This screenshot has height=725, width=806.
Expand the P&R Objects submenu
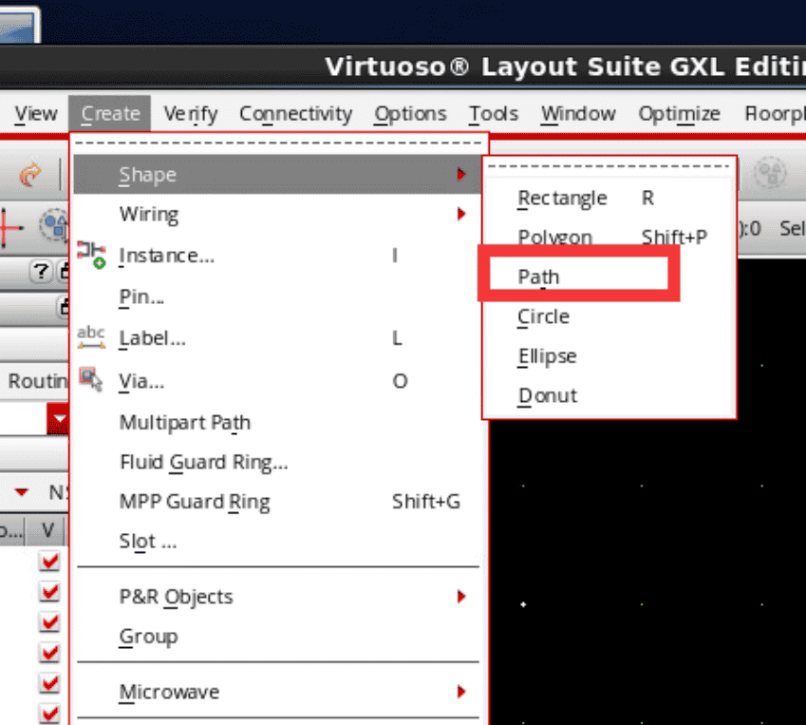(x=276, y=597)
